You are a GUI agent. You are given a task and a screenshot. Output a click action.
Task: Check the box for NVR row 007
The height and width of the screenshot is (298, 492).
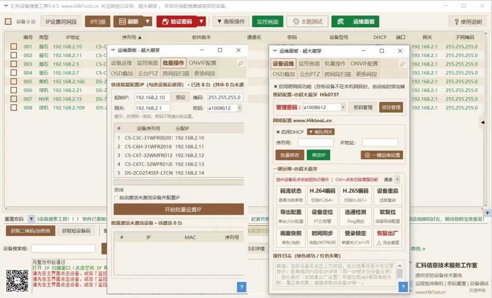coord(14,99)
